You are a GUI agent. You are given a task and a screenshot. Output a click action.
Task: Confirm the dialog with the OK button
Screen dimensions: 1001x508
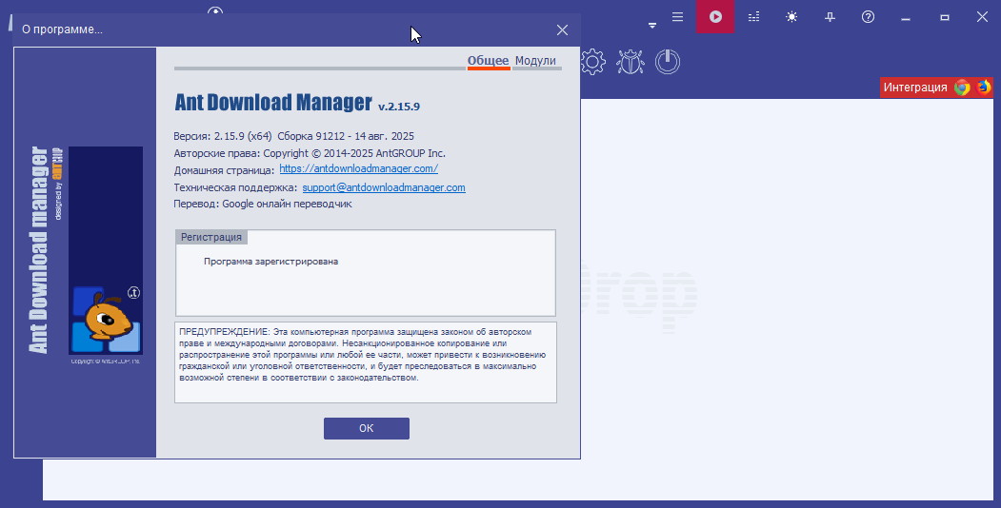(x=367, y=428)
